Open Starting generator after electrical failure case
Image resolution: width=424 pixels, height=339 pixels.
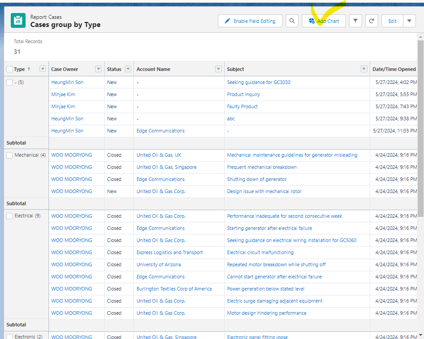(x=269, y=228)
